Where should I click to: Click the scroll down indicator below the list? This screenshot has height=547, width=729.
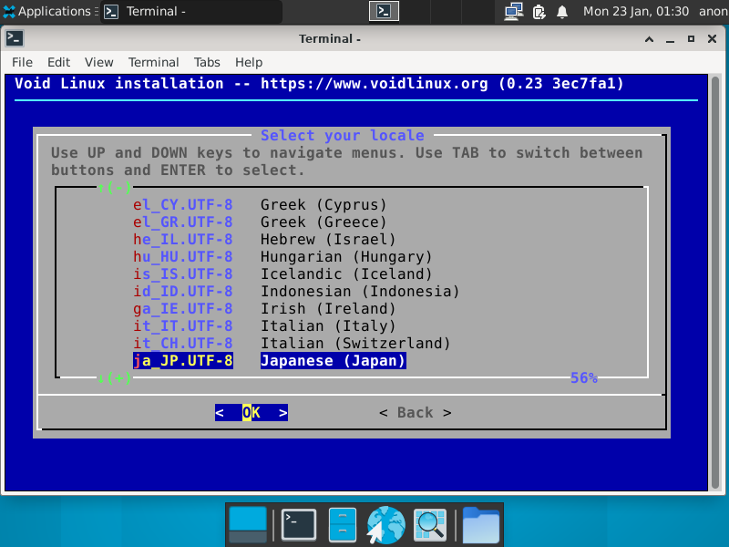tap(115, 377)
